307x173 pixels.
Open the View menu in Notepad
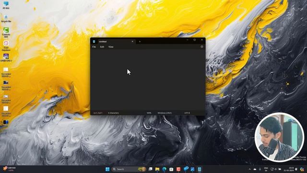coord(111,47)
